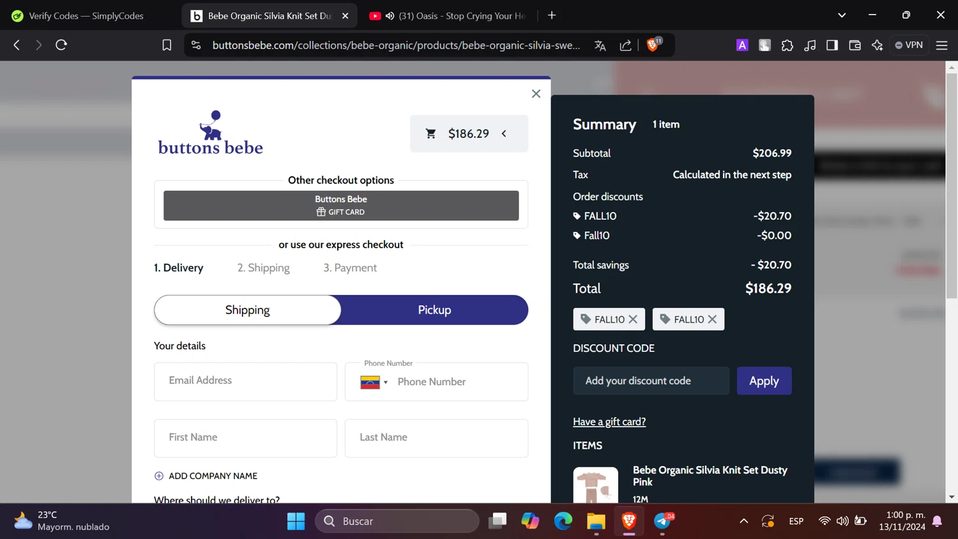958x539 pixels.
Task: Close the Bebe Organic Silvia Knit Set tab
Action: pos(346,16)
